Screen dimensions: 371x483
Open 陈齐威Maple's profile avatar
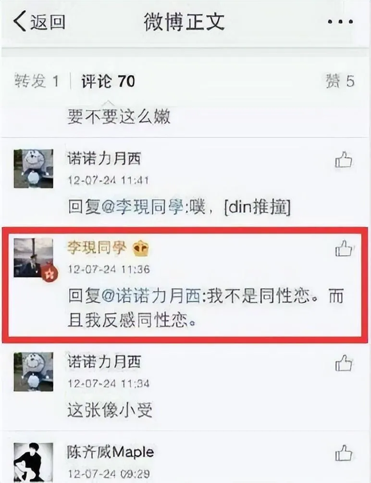pos(34,463)
